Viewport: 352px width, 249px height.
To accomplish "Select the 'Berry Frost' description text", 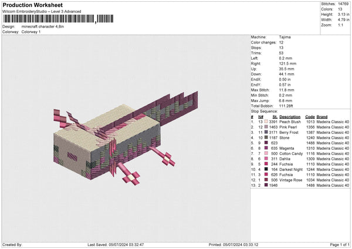I will 289,132.
